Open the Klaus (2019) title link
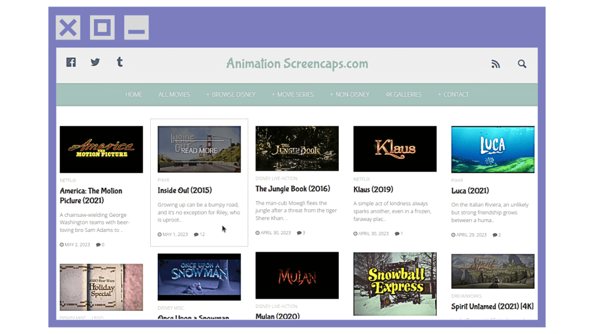 373,189
